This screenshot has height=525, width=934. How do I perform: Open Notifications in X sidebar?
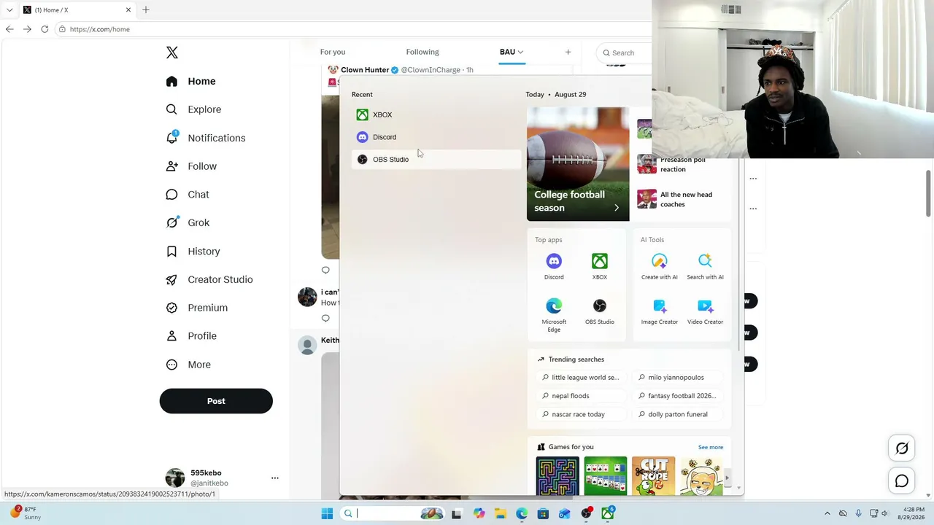coord(206,138)
